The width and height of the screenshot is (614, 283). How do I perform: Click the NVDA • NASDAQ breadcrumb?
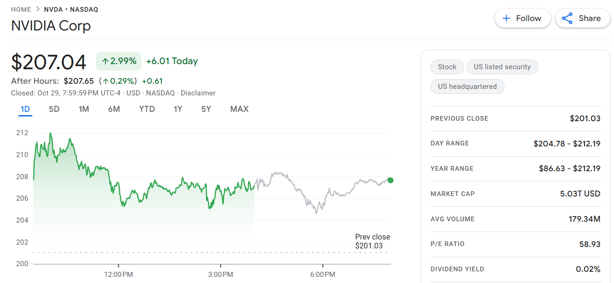[71, 9]
